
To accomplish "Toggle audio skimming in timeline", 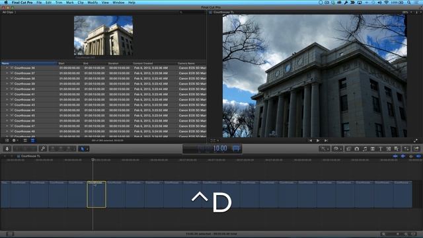I will pos(403,156).
